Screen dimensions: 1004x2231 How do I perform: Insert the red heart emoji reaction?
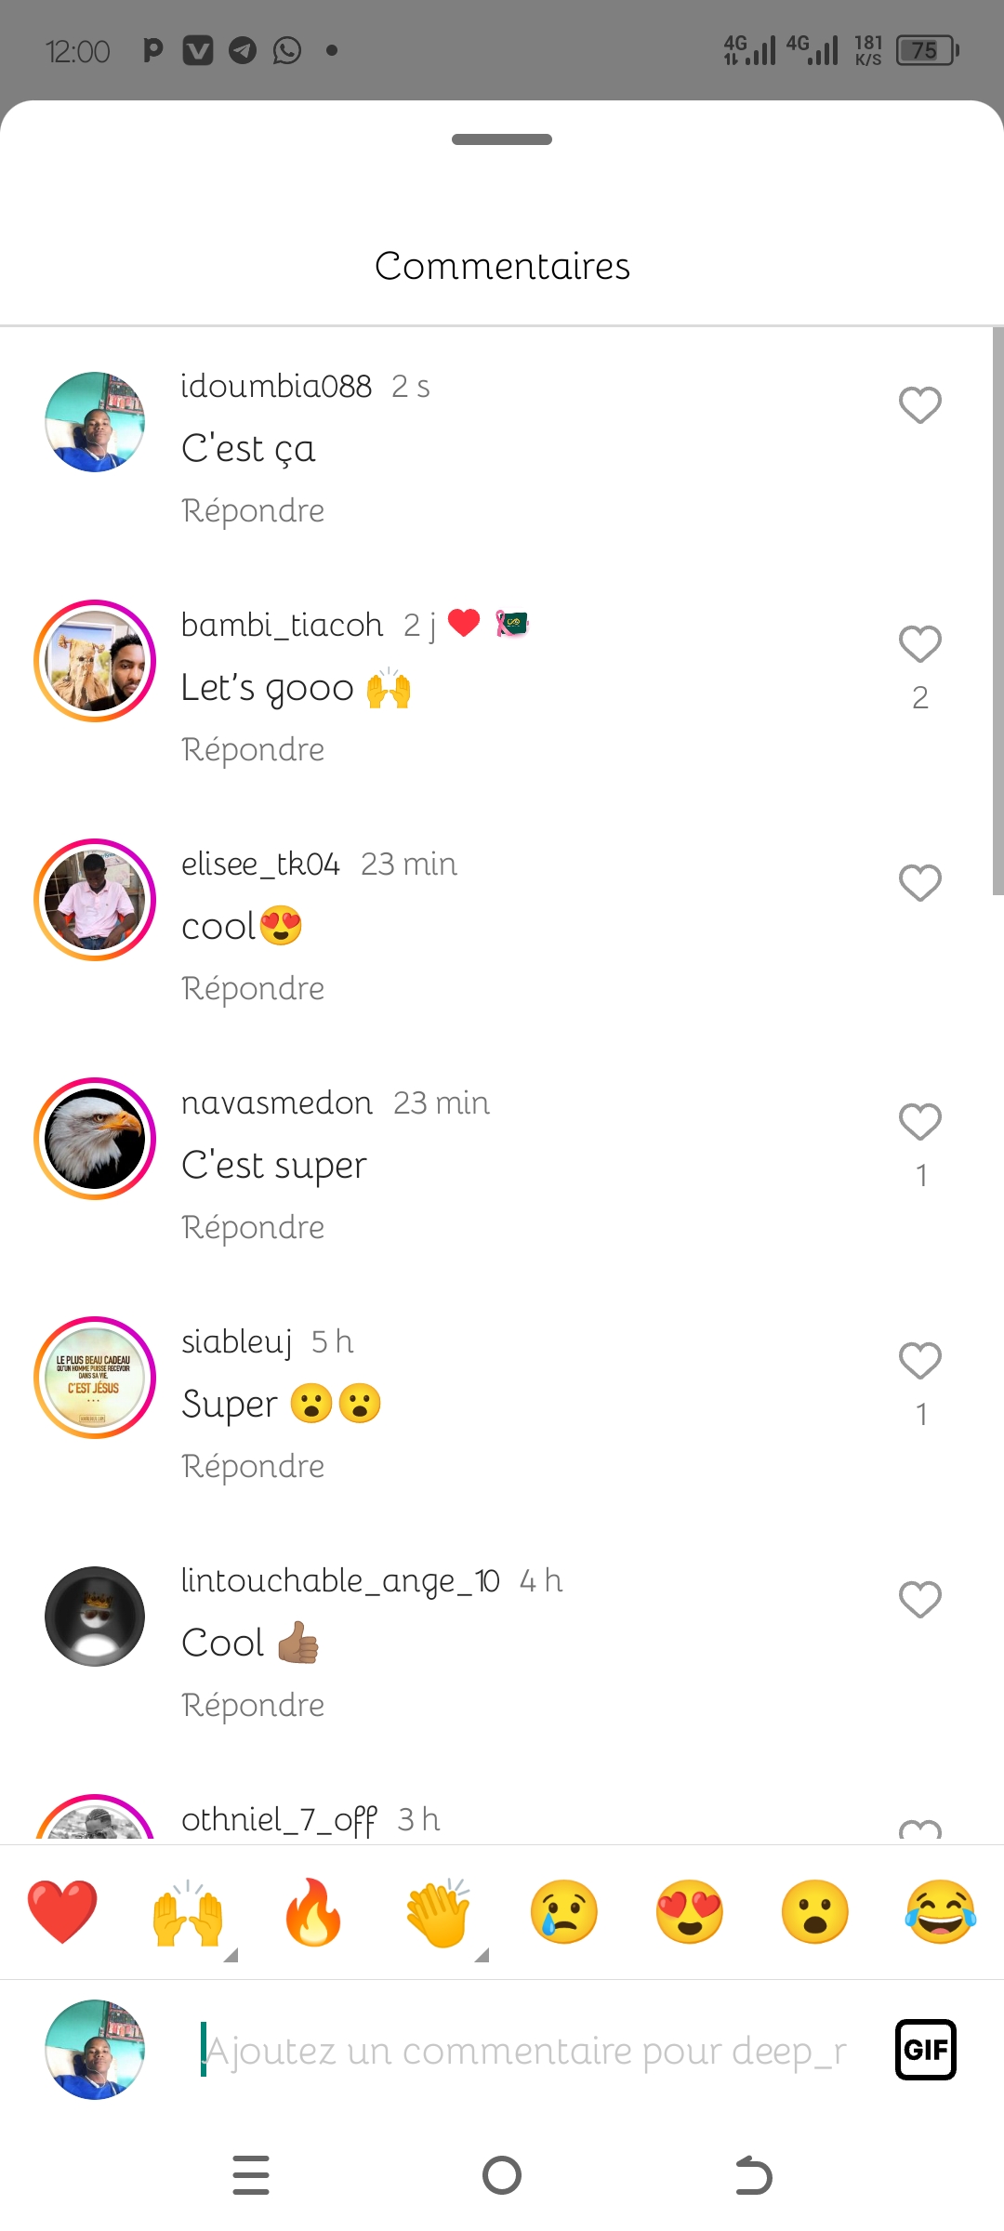coord(62,1911)
